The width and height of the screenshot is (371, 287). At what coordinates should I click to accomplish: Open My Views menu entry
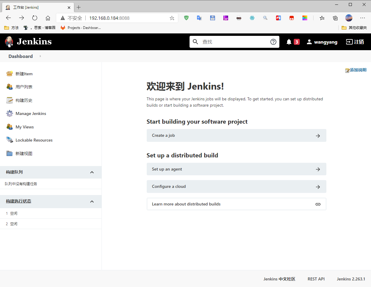(25, 127)
